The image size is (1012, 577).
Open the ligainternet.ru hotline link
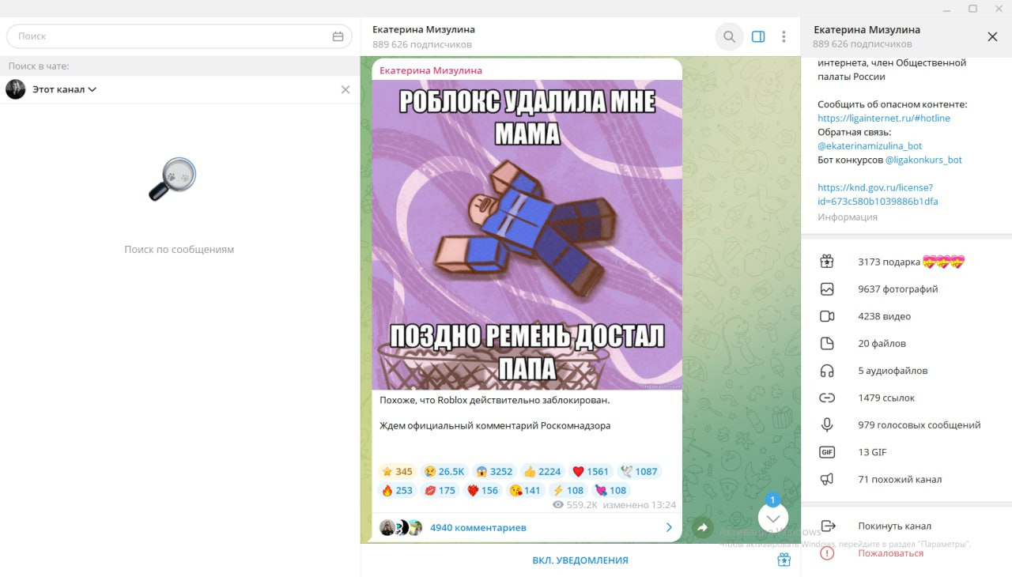pos(883,119)
